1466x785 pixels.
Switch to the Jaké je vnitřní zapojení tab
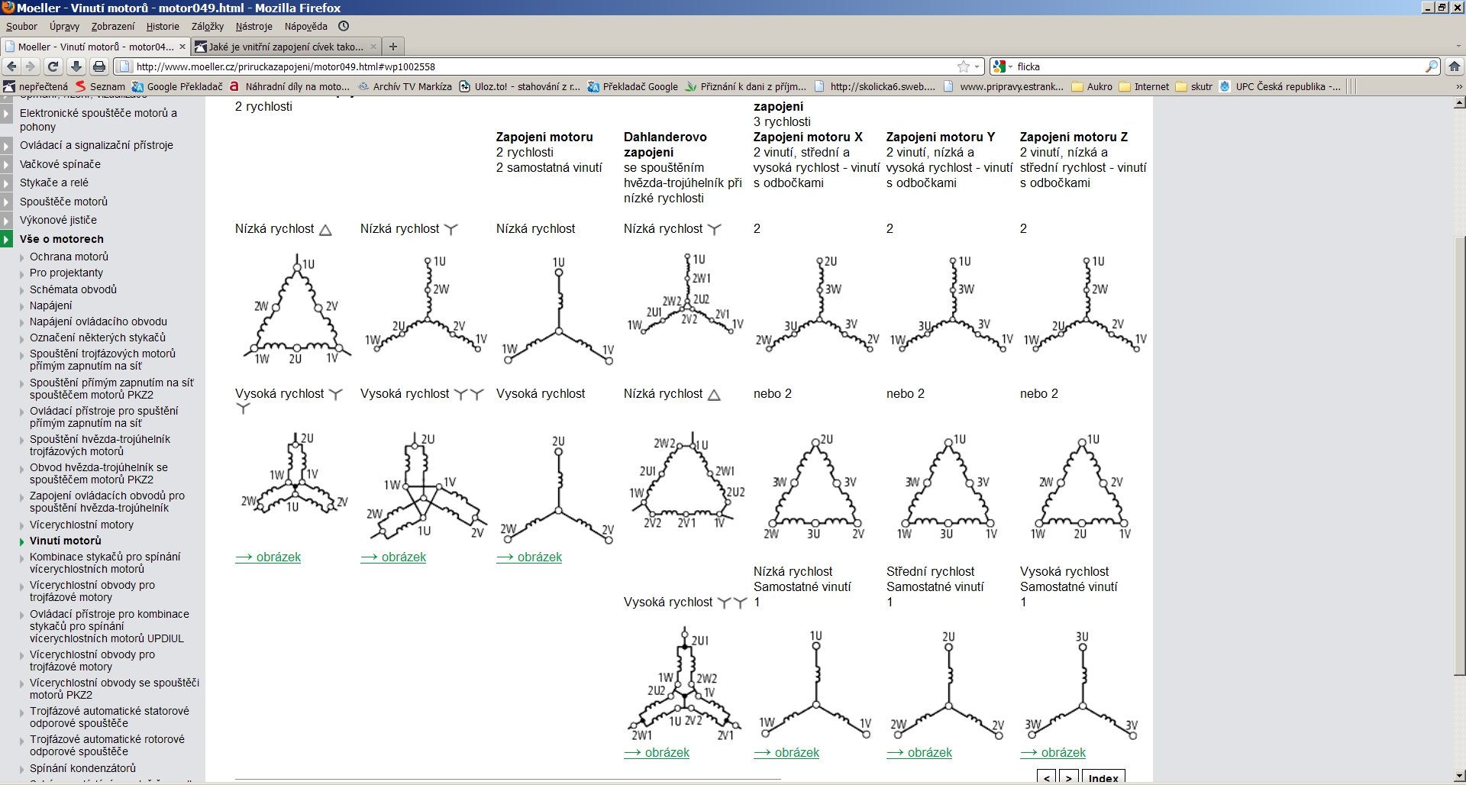[286, 47]
